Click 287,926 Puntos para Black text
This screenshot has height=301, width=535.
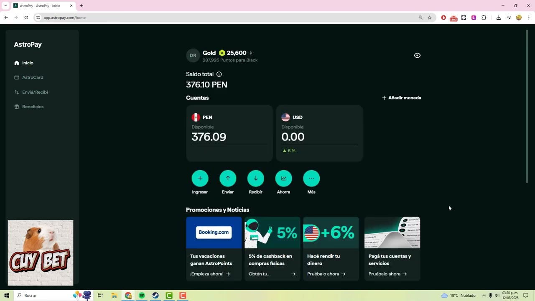coord(230,60)
